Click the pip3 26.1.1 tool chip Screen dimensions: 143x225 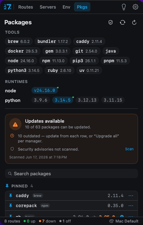(84, 61)
